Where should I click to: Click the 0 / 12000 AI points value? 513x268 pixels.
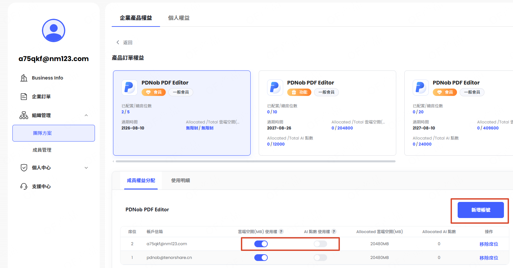276,144
